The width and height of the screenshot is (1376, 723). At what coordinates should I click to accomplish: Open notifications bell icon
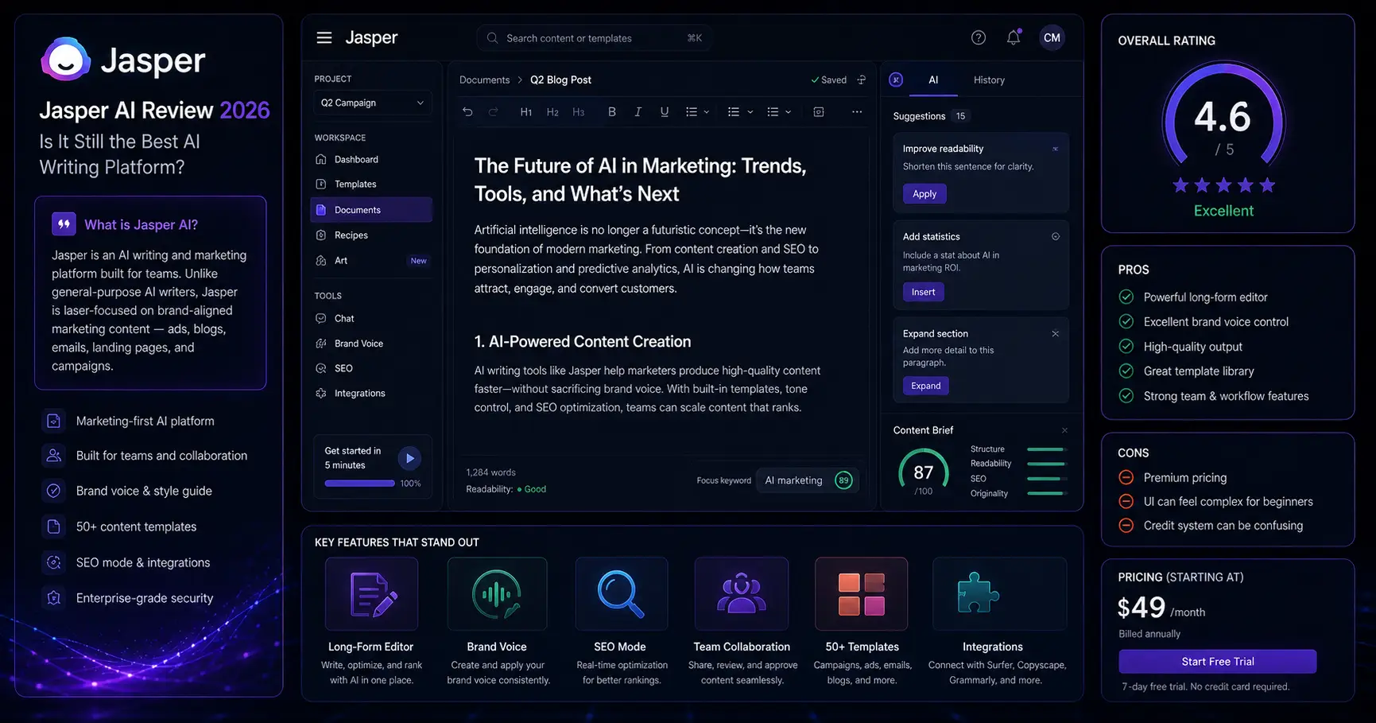(x=1014, y=37)
